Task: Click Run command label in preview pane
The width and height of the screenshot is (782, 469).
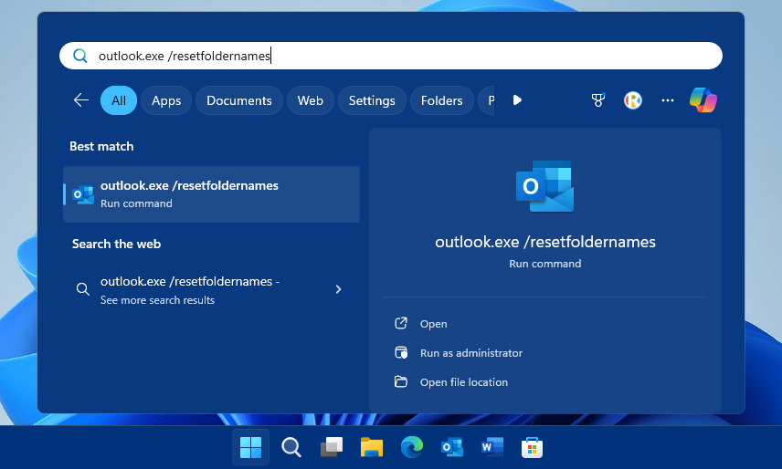Action: click(545, 264)
